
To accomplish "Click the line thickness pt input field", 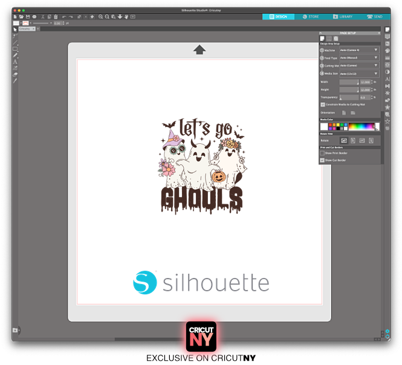I will coord(57,23).
